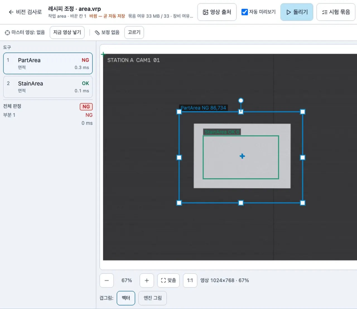Click the 부분 1 result row

point(48,115)
